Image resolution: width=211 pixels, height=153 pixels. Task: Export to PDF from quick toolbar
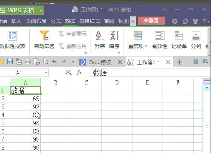click(x=19, y=62)
